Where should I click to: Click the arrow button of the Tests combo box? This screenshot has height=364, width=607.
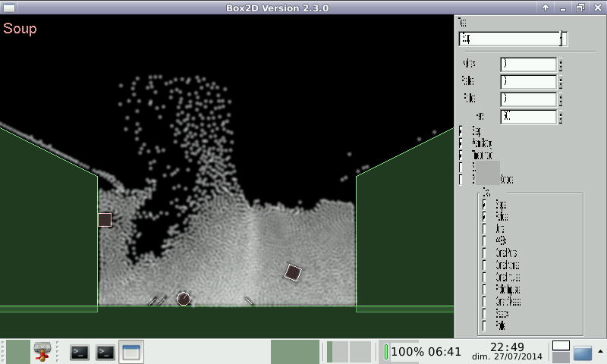(563, 39)
